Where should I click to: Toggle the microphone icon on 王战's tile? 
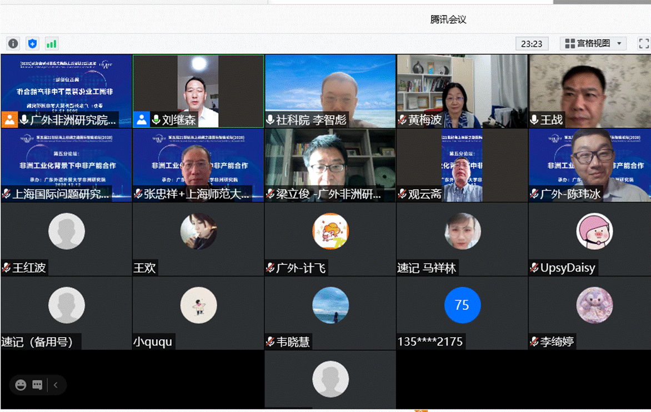534,120
